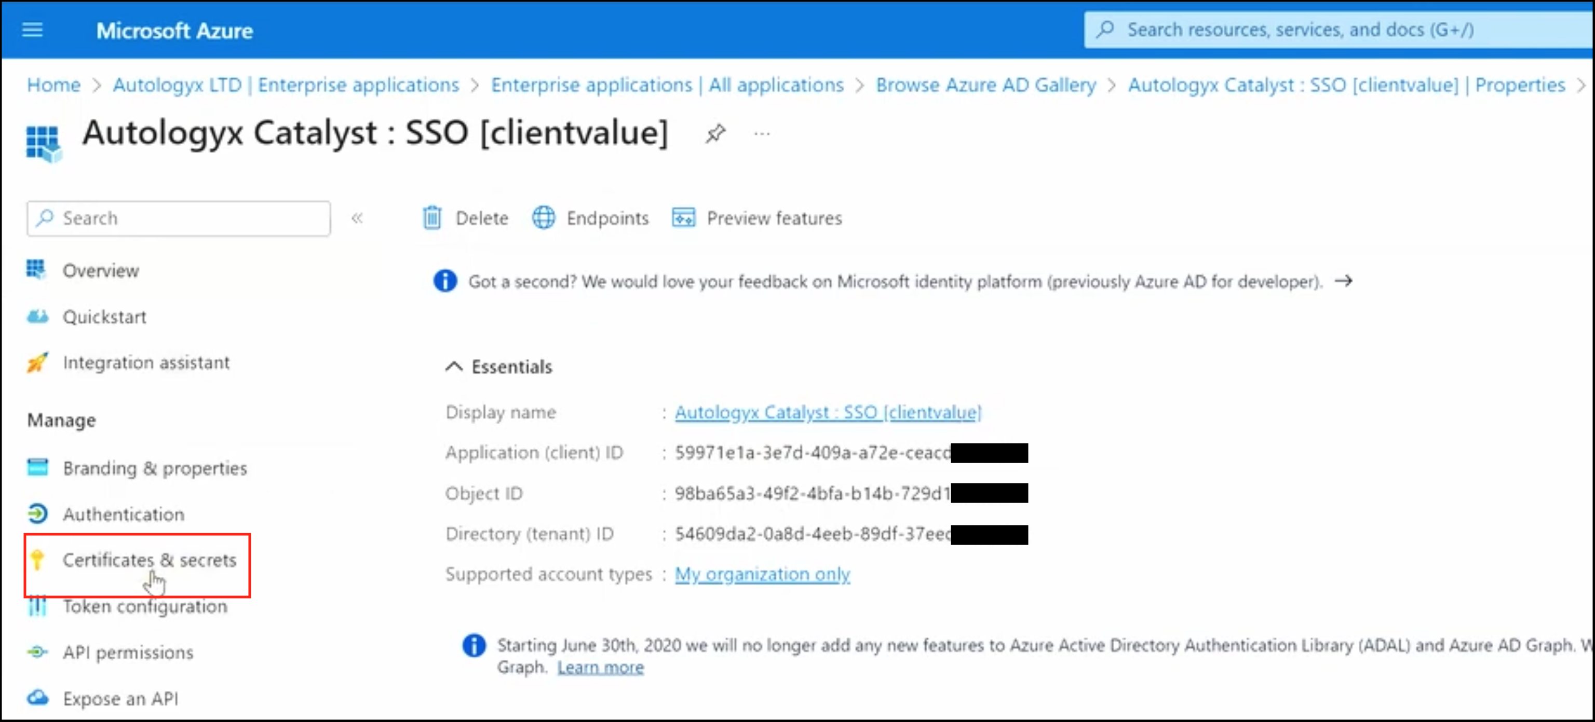Open the Azure portal hamburger menu
Viewport: 1595px width, 722px height.
(32, 30)
